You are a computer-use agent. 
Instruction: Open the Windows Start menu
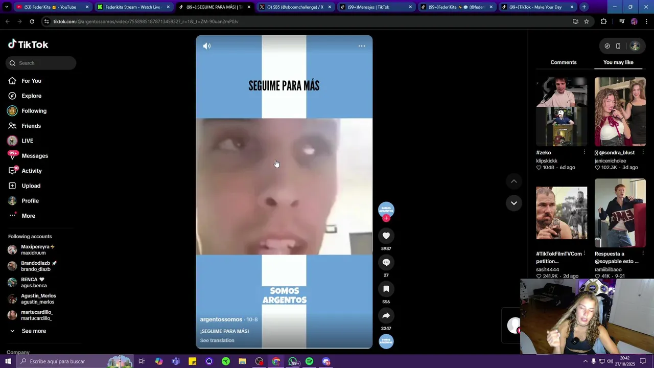8,361
